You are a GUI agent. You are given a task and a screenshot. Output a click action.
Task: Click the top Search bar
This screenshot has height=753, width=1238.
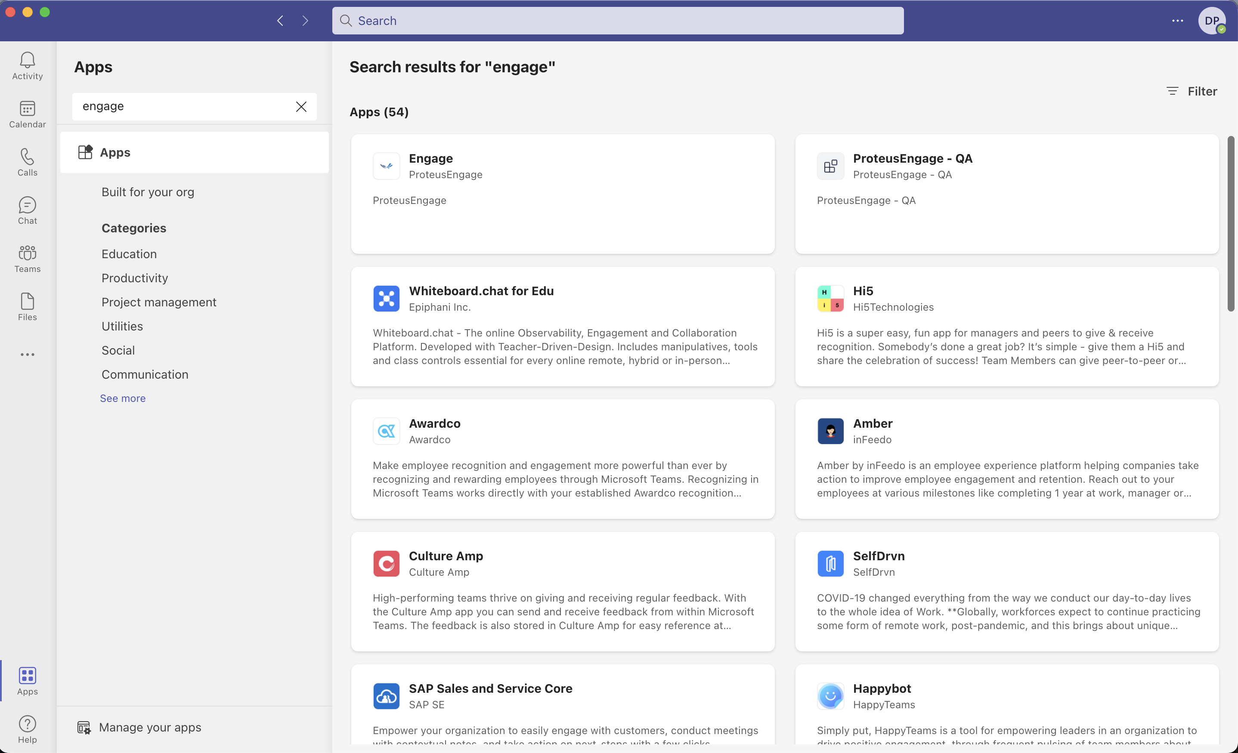[617, 21]
